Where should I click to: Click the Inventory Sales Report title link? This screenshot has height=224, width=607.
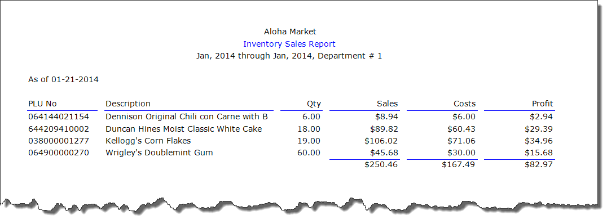pos(289,44)
